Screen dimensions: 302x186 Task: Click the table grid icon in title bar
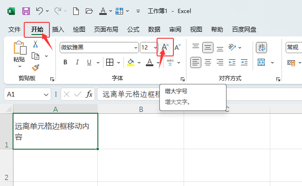pos(119,11)
